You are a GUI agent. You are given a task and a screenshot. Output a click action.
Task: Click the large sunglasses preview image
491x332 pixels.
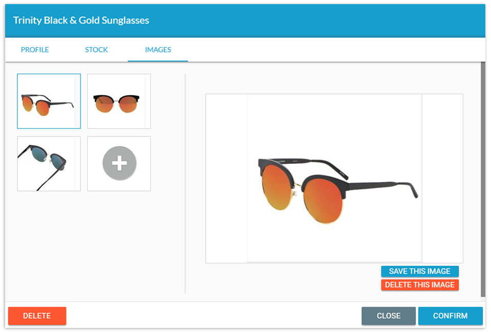click(x=334, y=178)
